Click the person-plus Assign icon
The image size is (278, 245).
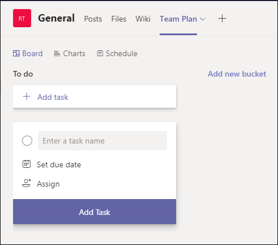(x=27, y=183)
